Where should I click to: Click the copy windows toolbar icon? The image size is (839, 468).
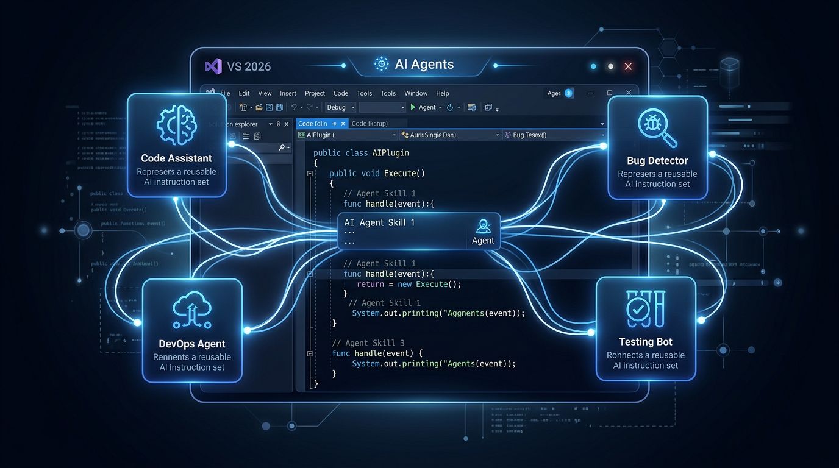(488, 107)
